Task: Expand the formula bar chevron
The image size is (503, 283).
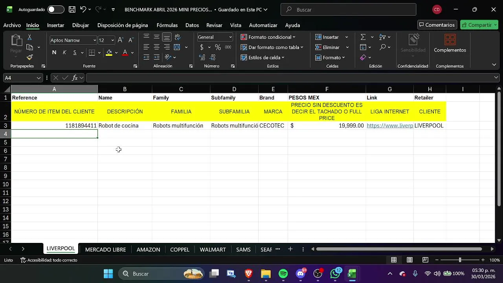Action: click(x=496, y=78)
